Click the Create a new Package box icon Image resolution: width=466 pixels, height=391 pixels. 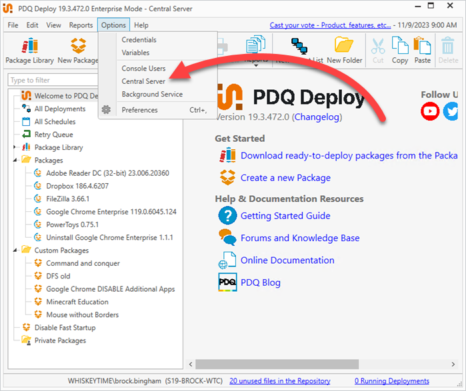[x=227, y=178]
